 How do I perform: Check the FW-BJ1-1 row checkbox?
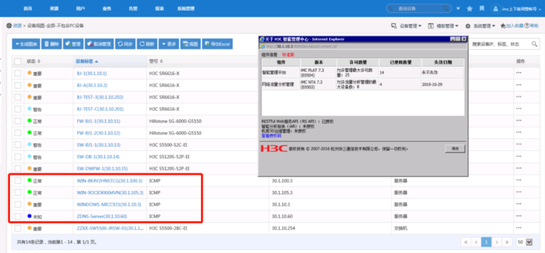[18, 121]
